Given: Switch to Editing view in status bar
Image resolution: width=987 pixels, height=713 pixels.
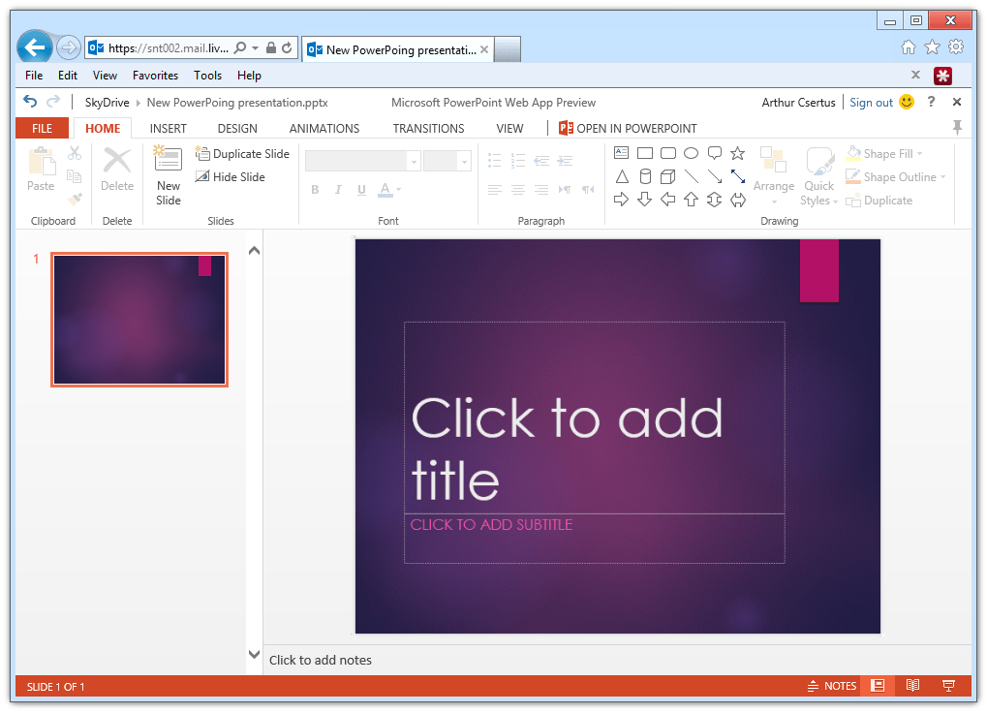Looking at the screenshot, I should pos(878,685).
